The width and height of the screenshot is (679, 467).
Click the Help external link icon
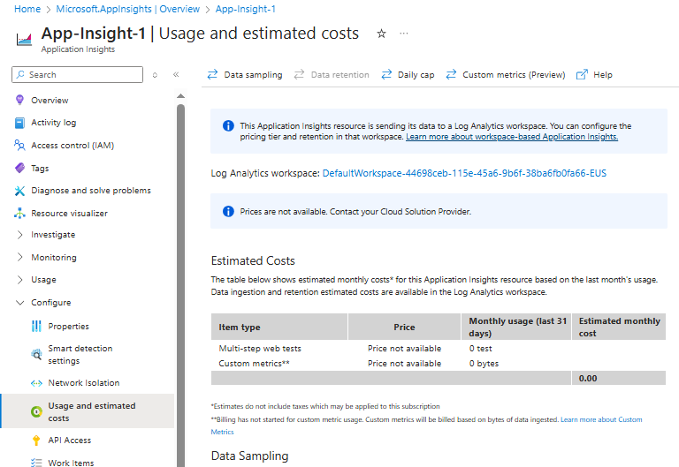[x=582, y=74]
